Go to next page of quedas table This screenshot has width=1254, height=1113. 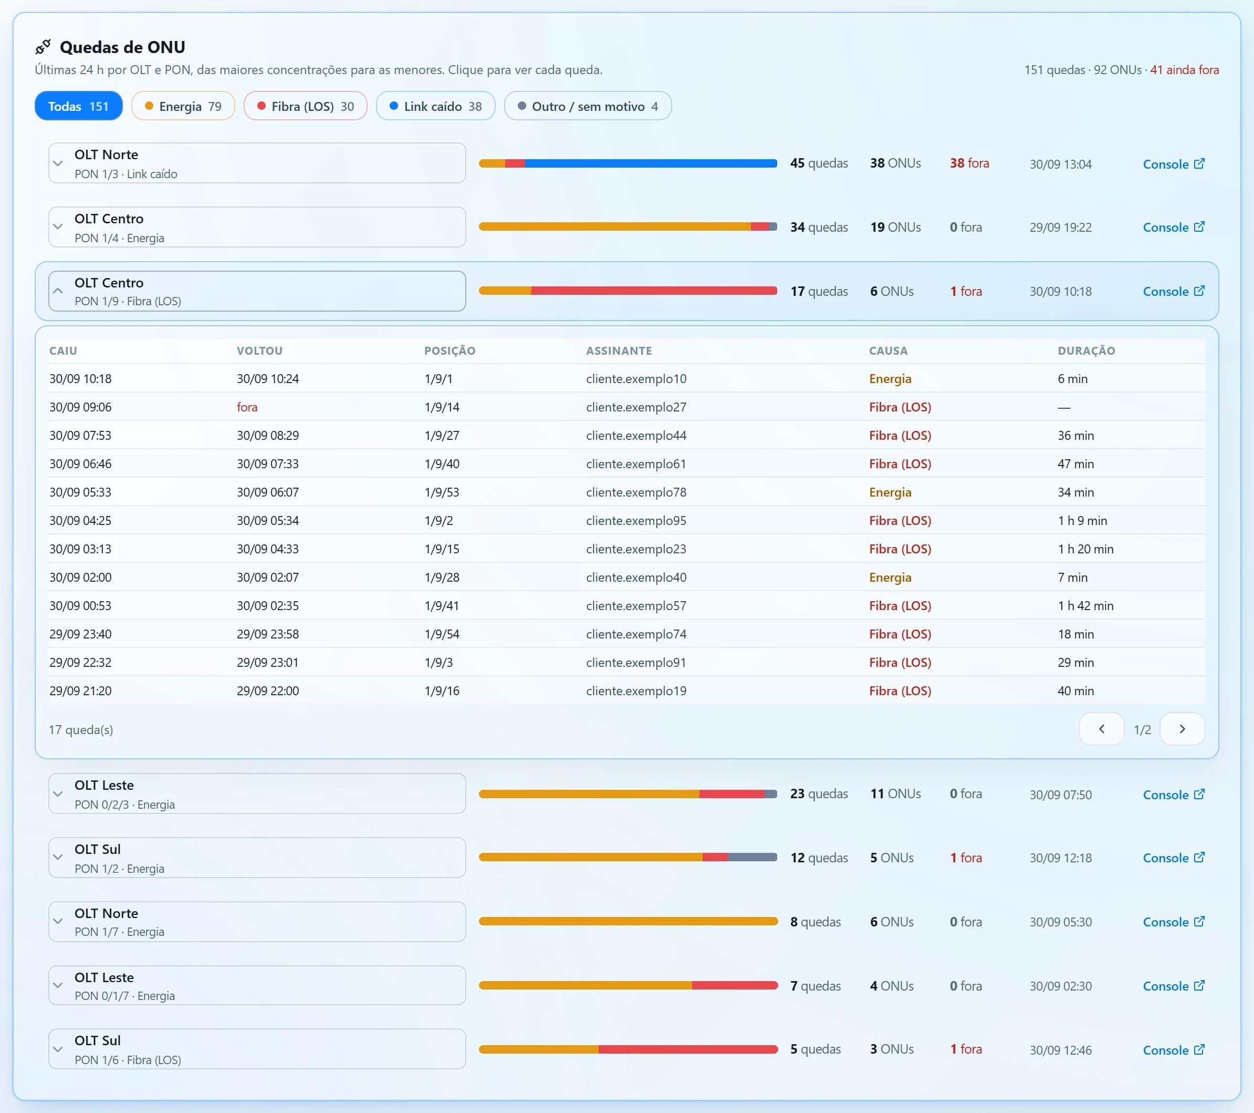tap(1182, 729)
